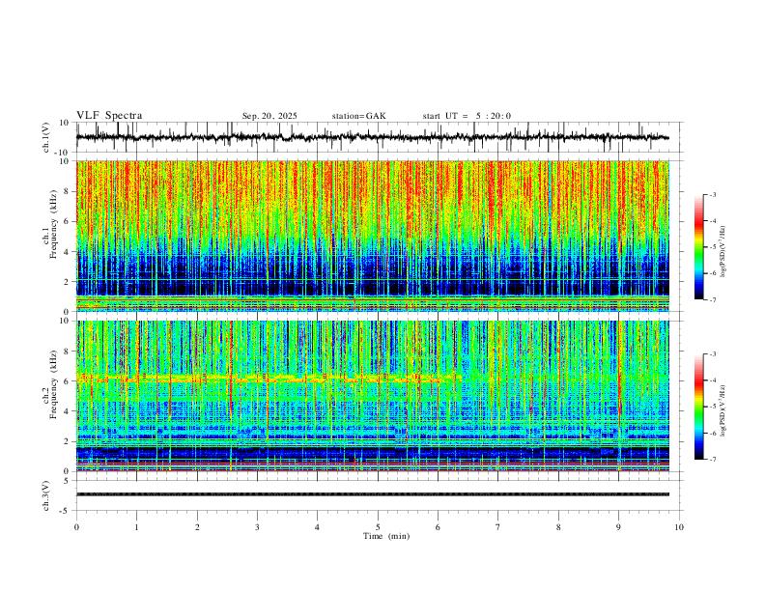Click the log(PSD) label beside ch.2 color bar
This screenshot has width=765, height=591.
pos(722,410)
